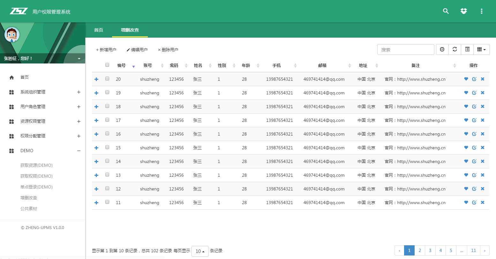The image size is (496, 259).
Task: Go to page 11 in pagination
Action: tap(473, 250)
